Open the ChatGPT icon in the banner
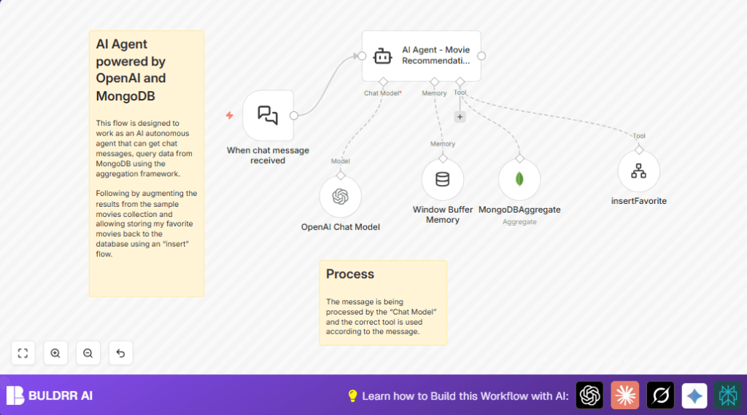This screenshot has height=415, width=747. pyautogui.click(x=589, y=395)
